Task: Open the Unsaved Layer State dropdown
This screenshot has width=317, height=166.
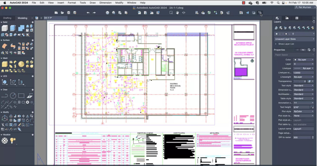Action: point(294,39)
